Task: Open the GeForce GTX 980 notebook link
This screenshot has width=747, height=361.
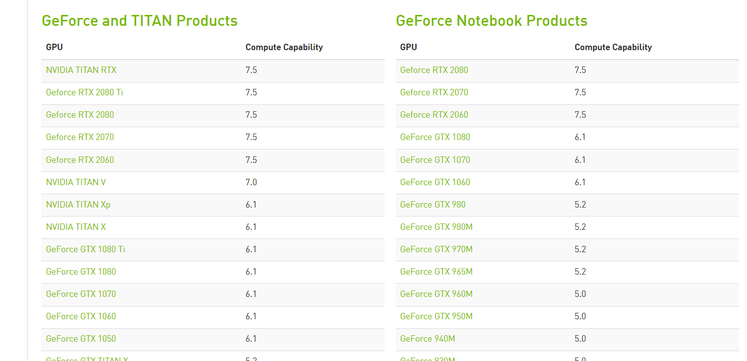Action: [x=433, y=205]
